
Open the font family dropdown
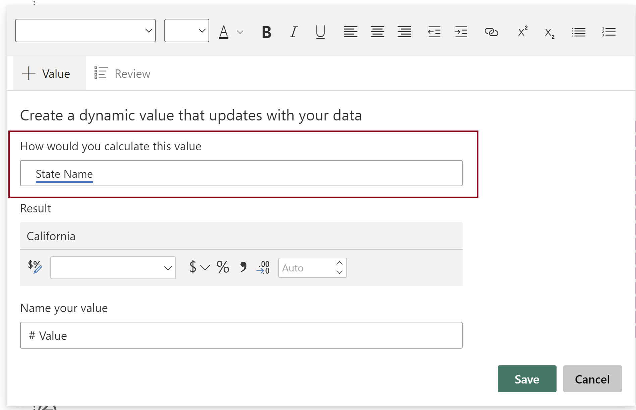85,31
